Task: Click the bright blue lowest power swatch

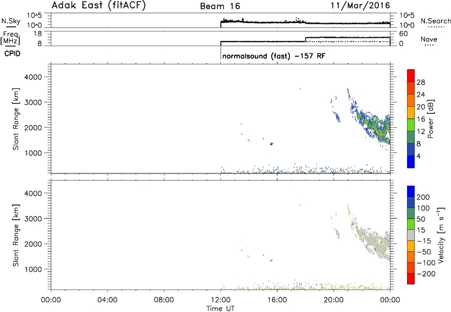Action: click(x=411, y=162)
